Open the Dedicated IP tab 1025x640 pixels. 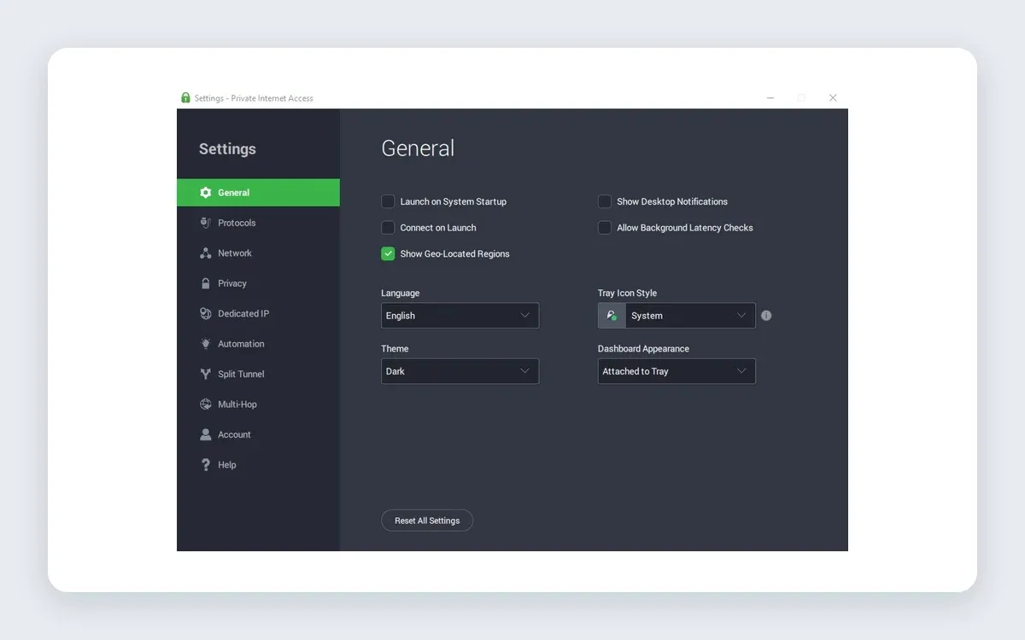coord(258,314)
